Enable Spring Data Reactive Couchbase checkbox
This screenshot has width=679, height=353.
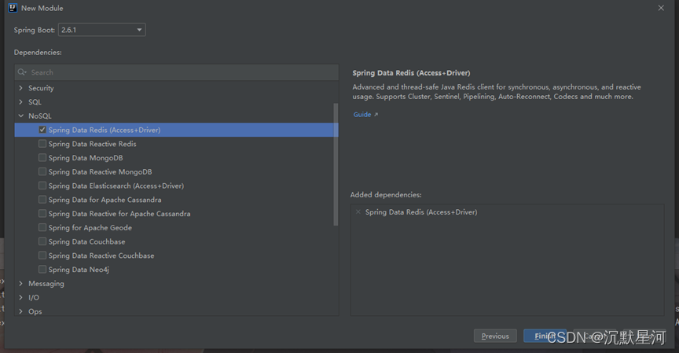(x=42, y=255)
